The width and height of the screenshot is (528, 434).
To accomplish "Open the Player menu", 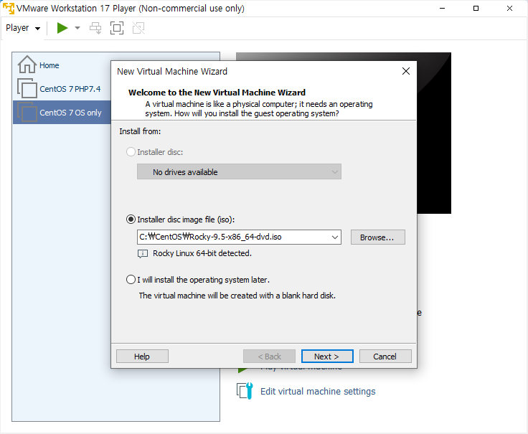I will 23,28.
